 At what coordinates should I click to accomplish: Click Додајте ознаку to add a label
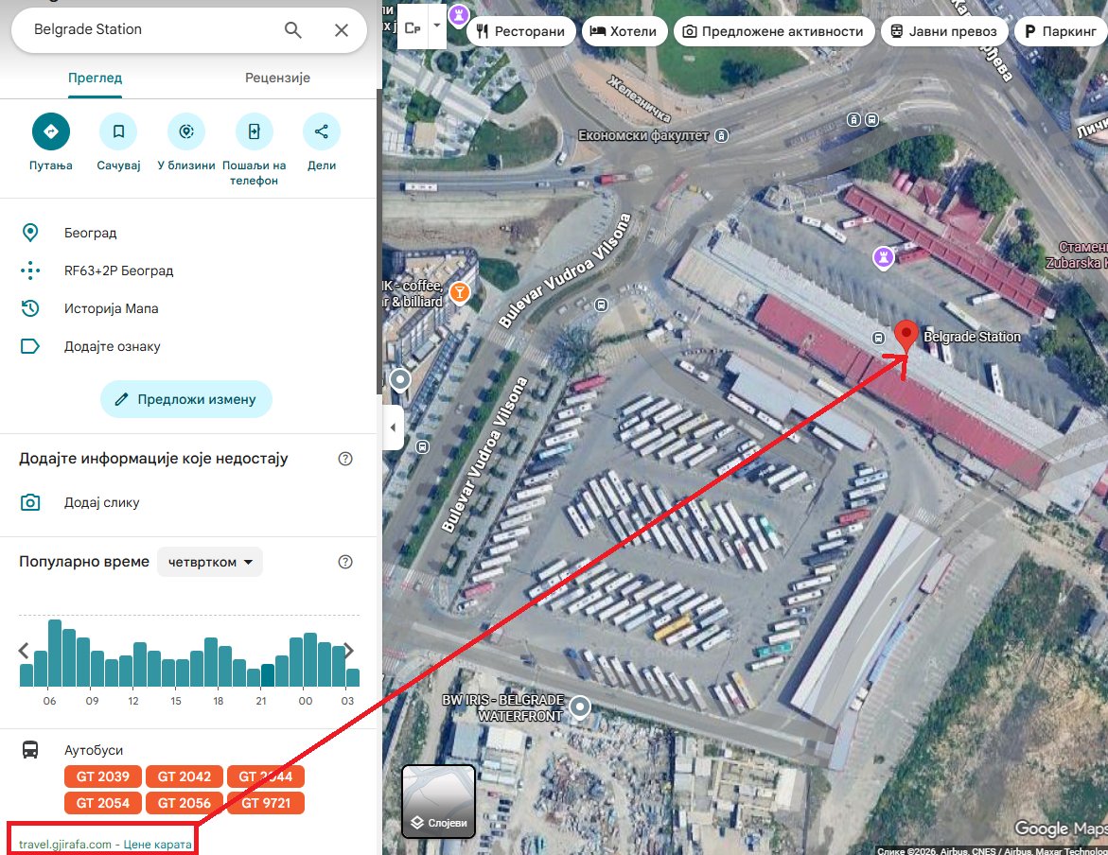[x=188, y=346]
